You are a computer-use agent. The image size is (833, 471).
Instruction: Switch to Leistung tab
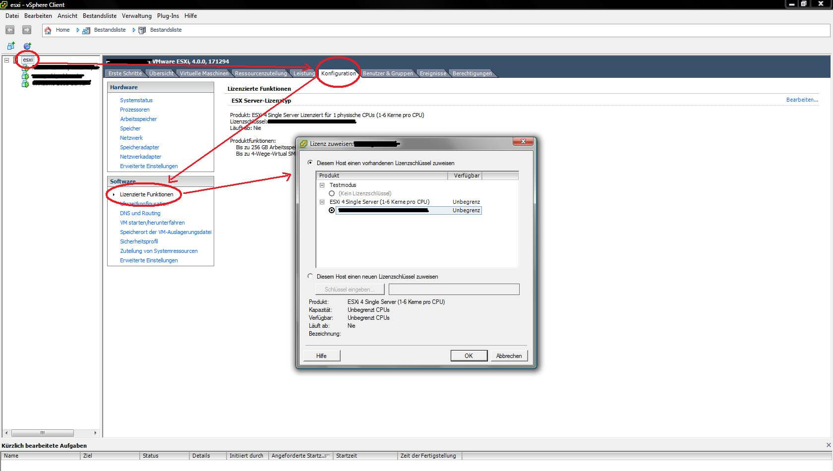click(x=304, y=73)
